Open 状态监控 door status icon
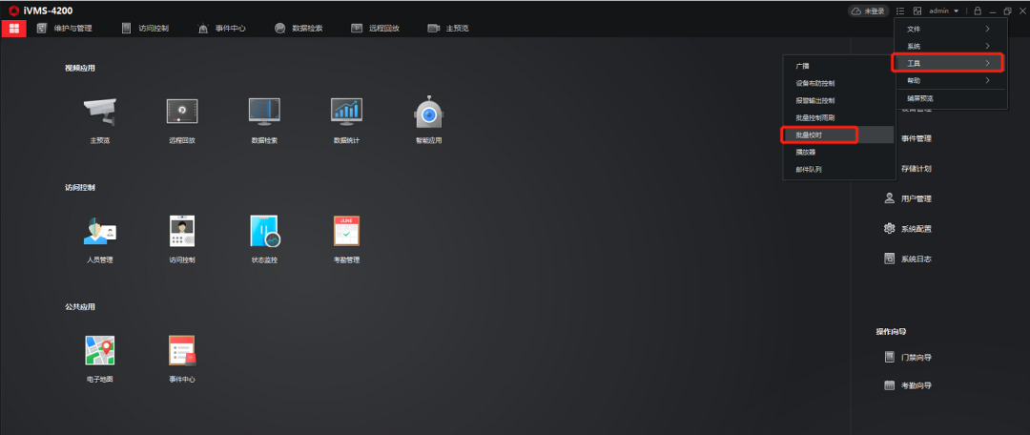 (x=264, y=232)
